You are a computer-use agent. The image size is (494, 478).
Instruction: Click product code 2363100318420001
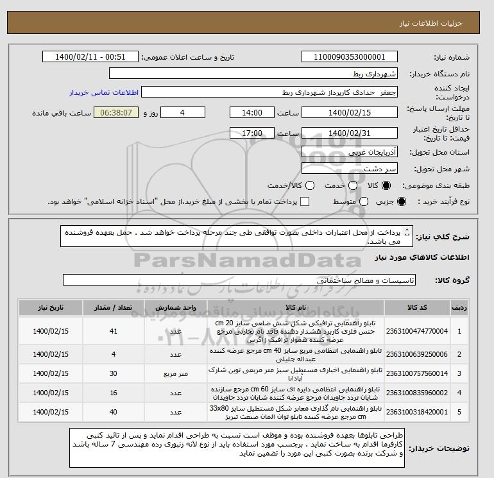pyautogui.click(x=417, y=412)
